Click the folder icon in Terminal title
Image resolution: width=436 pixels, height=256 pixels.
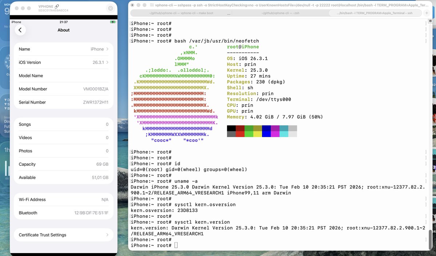(x=152, y=5)
